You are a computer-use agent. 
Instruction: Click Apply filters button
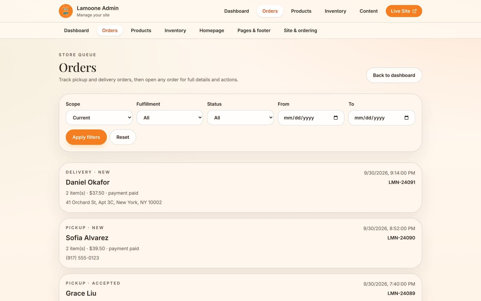(x=86, y=137)
